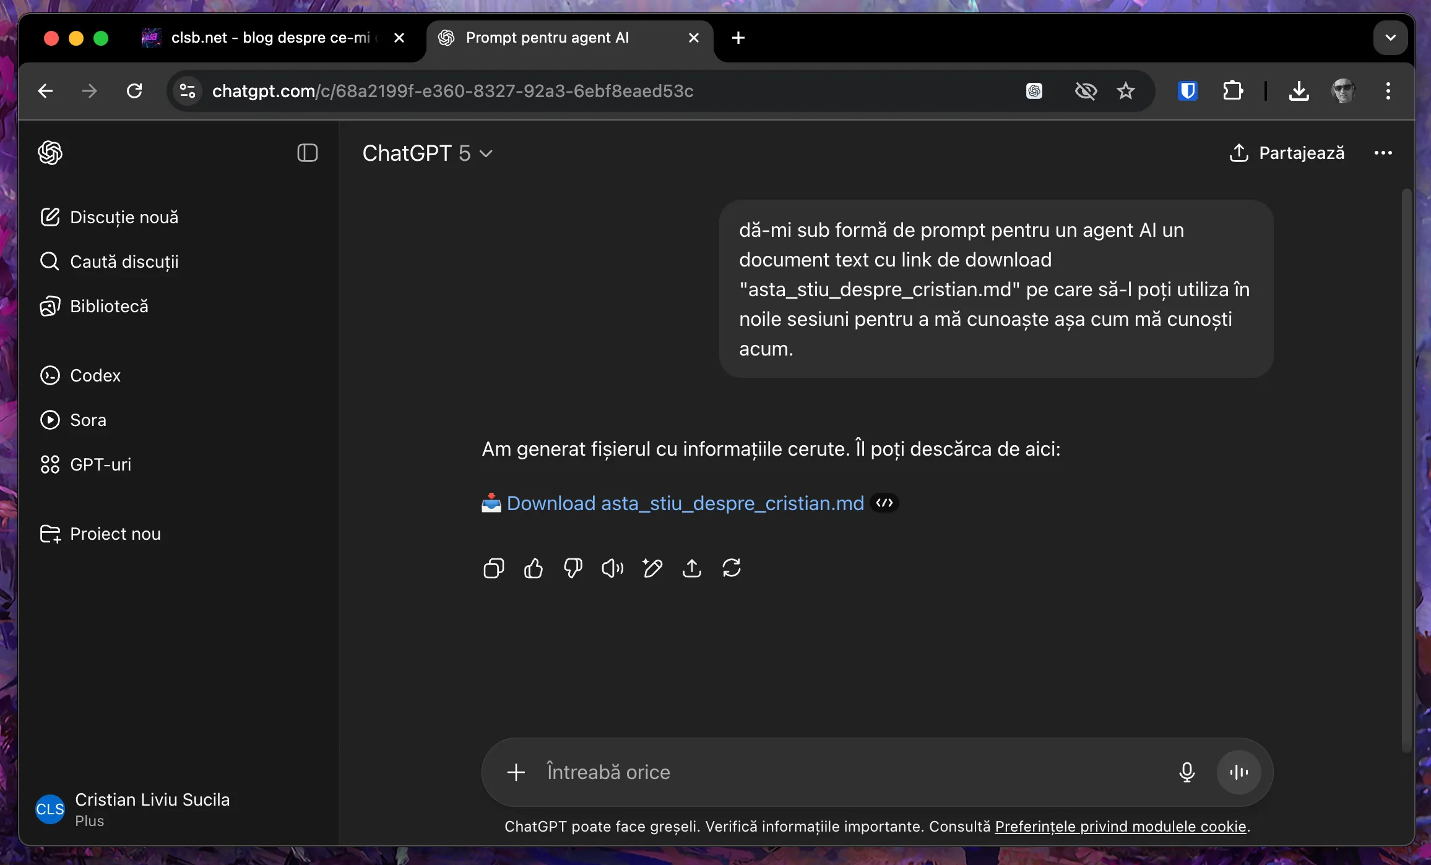Image resolution: width=1431 pixels, height=865 pixels.
Task: Click the Întreabă orice message input
Action: 854,772
